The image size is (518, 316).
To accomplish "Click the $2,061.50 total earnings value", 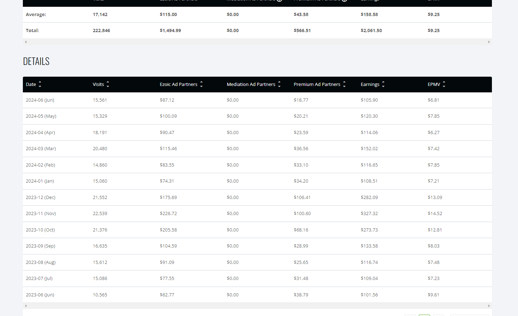I will tap(371, 31).
